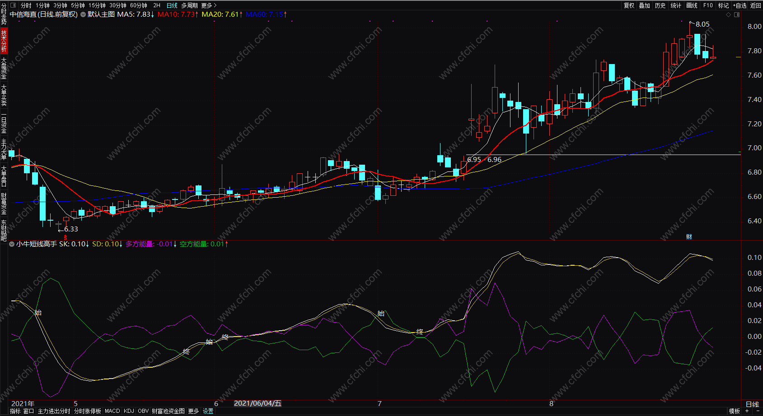The height and width of the screenshot is (416, 763).
Task: Select 财富池资金图 indicator
Action: (x=168, y=411)
